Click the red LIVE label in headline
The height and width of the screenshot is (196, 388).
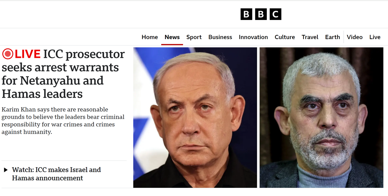(x=28, y=54)
